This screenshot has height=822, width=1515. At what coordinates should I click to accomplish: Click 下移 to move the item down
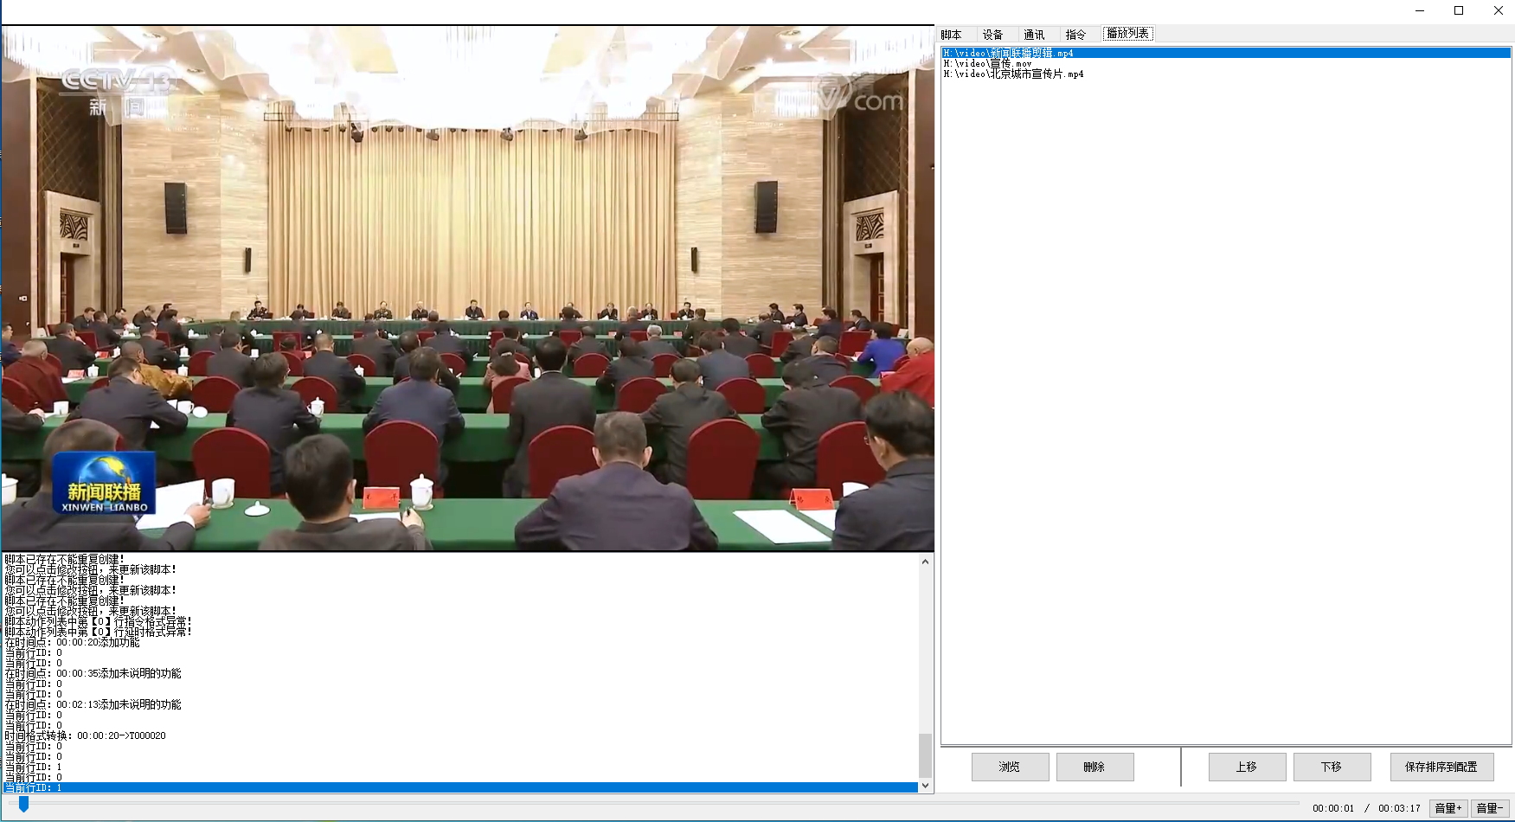pyautogui.click(x=1332, y=767)
